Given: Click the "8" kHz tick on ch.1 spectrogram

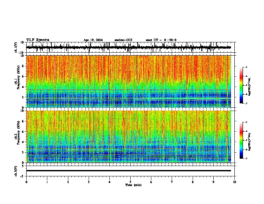Looking at the screenshot, I should pyautogui.click(x=23, y=66).
